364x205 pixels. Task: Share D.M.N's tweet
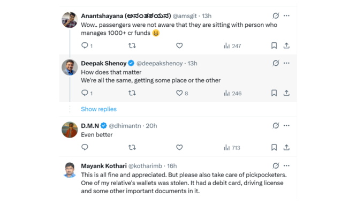(286, 147)
